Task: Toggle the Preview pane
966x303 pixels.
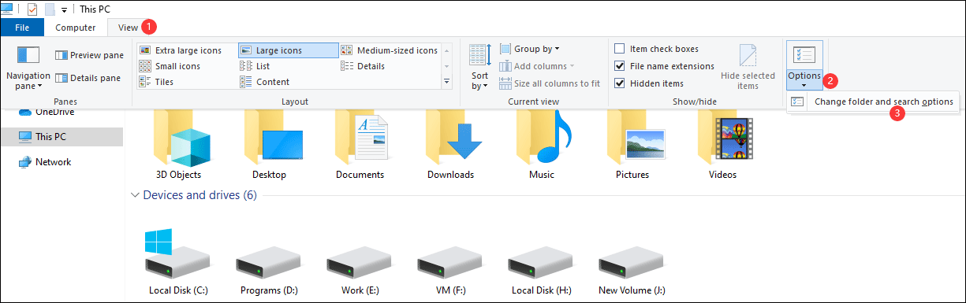Action: point(89,55)
